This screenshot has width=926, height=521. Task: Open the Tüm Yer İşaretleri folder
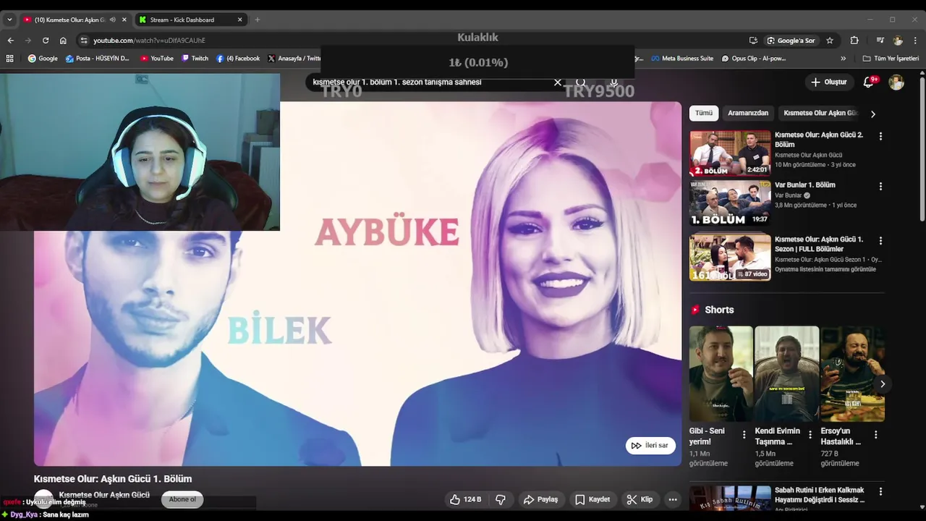click(891, 59)
